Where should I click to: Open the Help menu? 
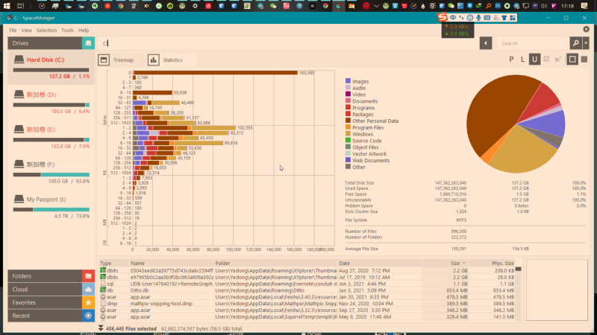(84, 31)
